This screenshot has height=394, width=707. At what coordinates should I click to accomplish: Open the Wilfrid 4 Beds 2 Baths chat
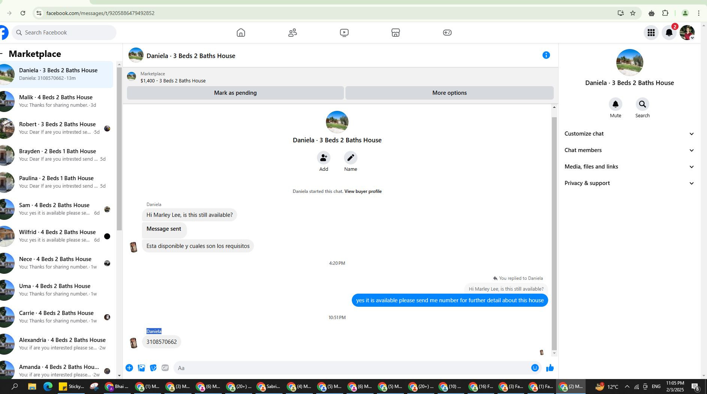coord(56,236)
